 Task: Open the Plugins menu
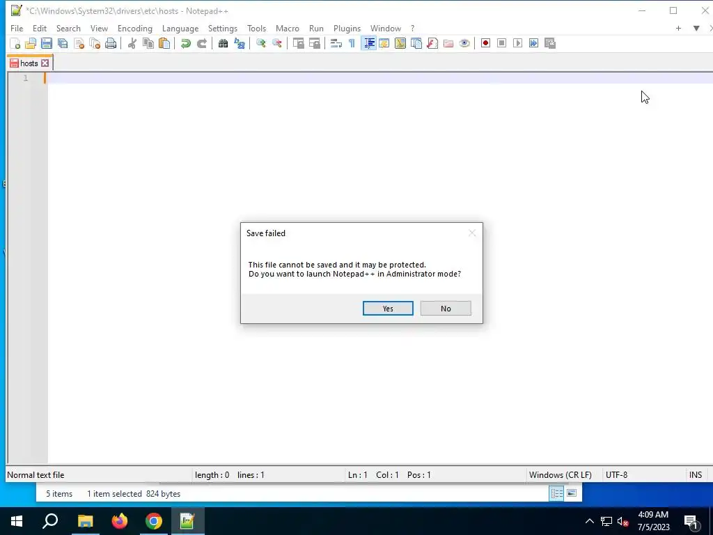pos(347,28)
